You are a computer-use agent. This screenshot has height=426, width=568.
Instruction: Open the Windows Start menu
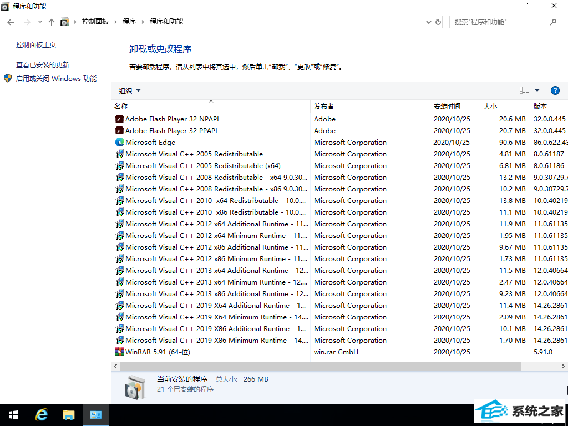tap(13, 415)
